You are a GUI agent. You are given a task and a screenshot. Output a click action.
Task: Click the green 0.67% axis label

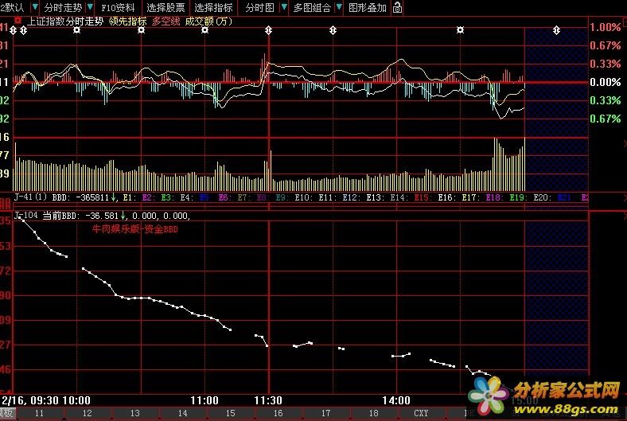[x=606, y=119]
